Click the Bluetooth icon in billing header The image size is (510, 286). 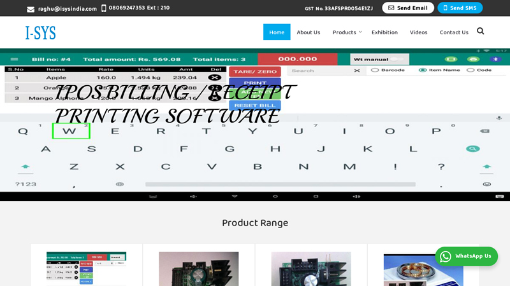tap(495, 59)
